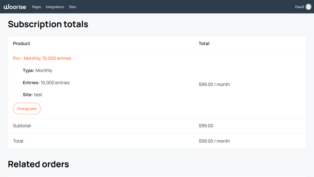Open the Pro – Monthly, 10,000 entries link
Viewport: 314px width, 177px height.
click(x=42, y=58)
